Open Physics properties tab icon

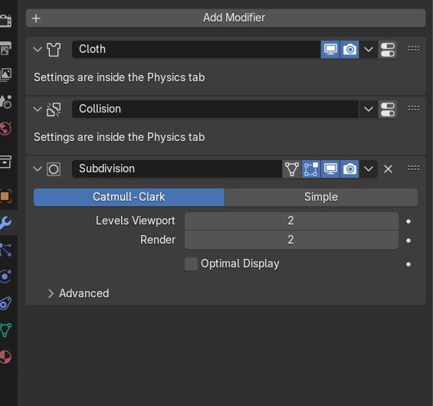coord(6,277)
